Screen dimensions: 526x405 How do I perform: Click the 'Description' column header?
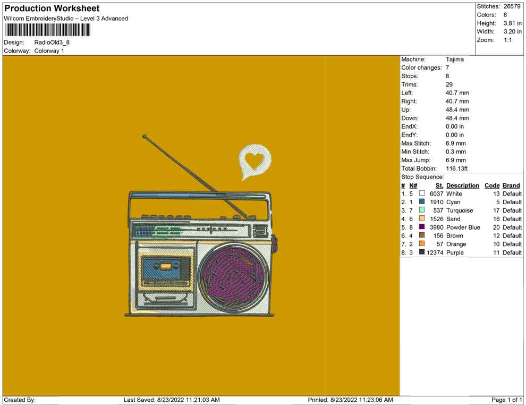tap(463, 185)
